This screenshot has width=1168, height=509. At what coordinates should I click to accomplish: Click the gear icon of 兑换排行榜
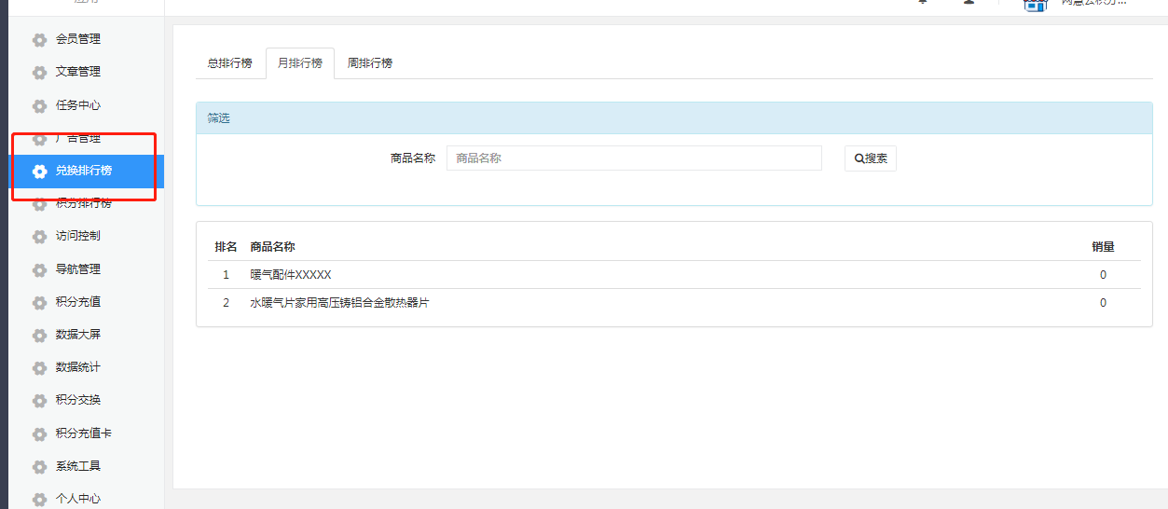(x=39, y=171)
